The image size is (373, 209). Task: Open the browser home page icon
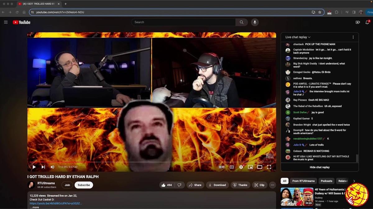click(24, 12)
